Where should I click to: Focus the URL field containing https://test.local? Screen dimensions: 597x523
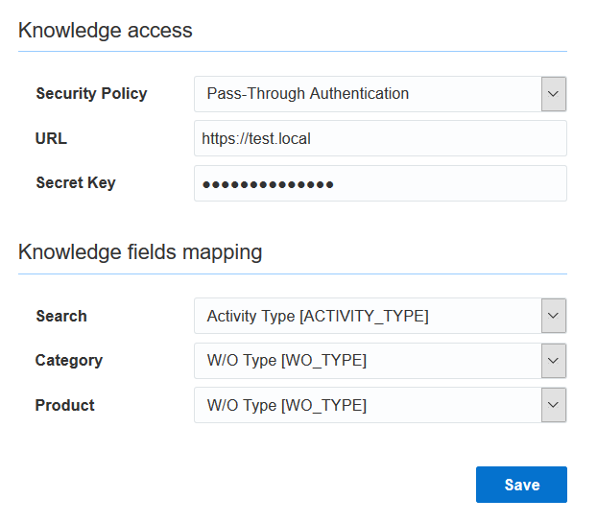[380, 138]
